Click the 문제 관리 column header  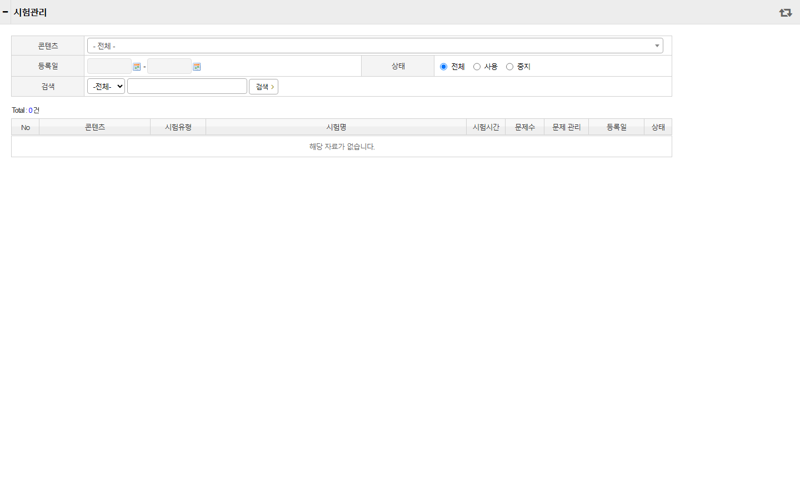(567, 127)
